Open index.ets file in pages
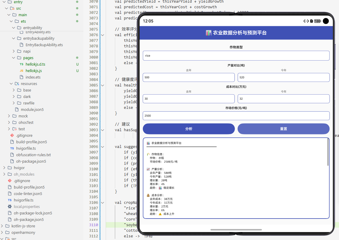 click(33, 77)
